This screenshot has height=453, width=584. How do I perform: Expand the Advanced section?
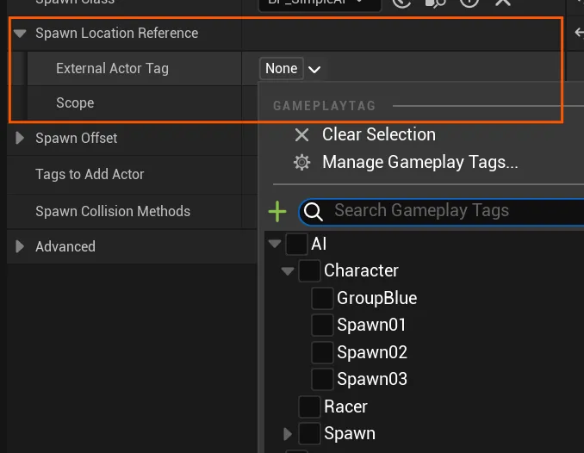pyautogui.click(x=20, y=246)
